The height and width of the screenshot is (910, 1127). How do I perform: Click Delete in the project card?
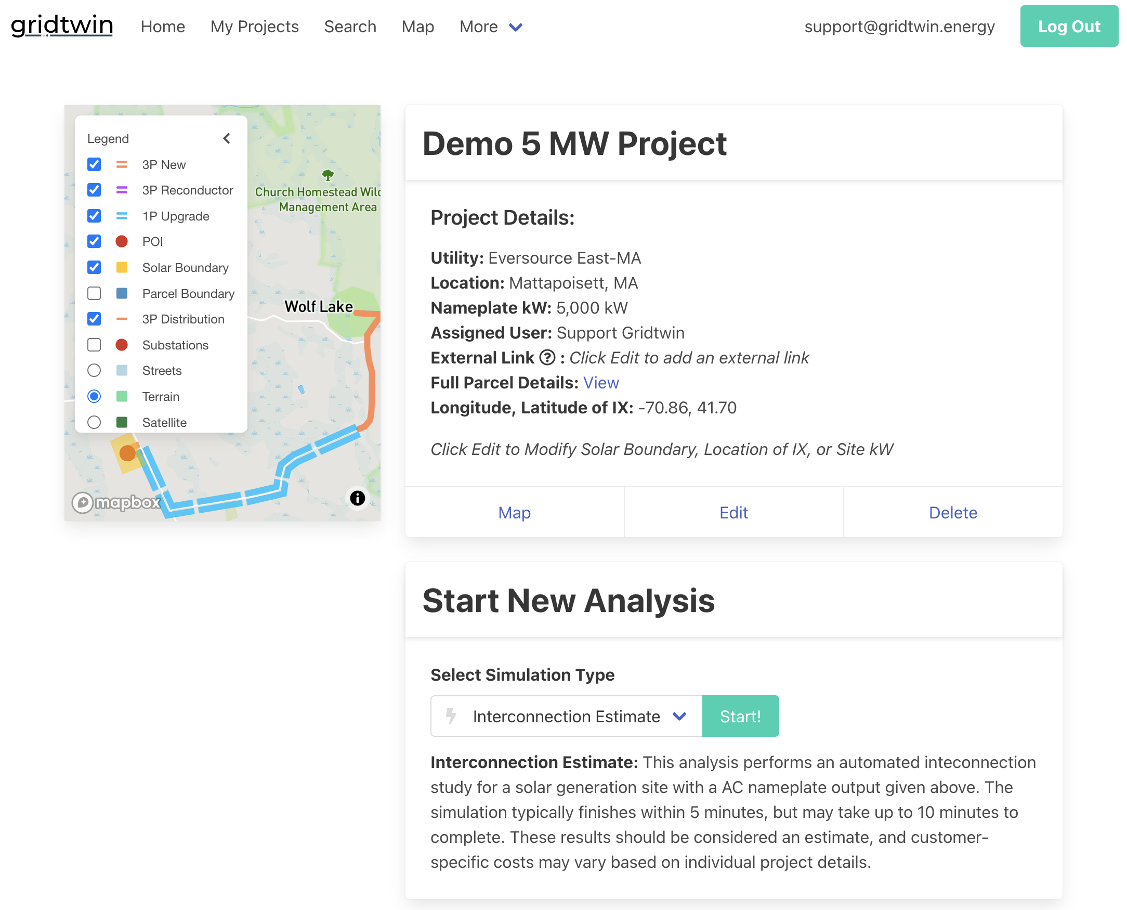[x=953, y=513]
